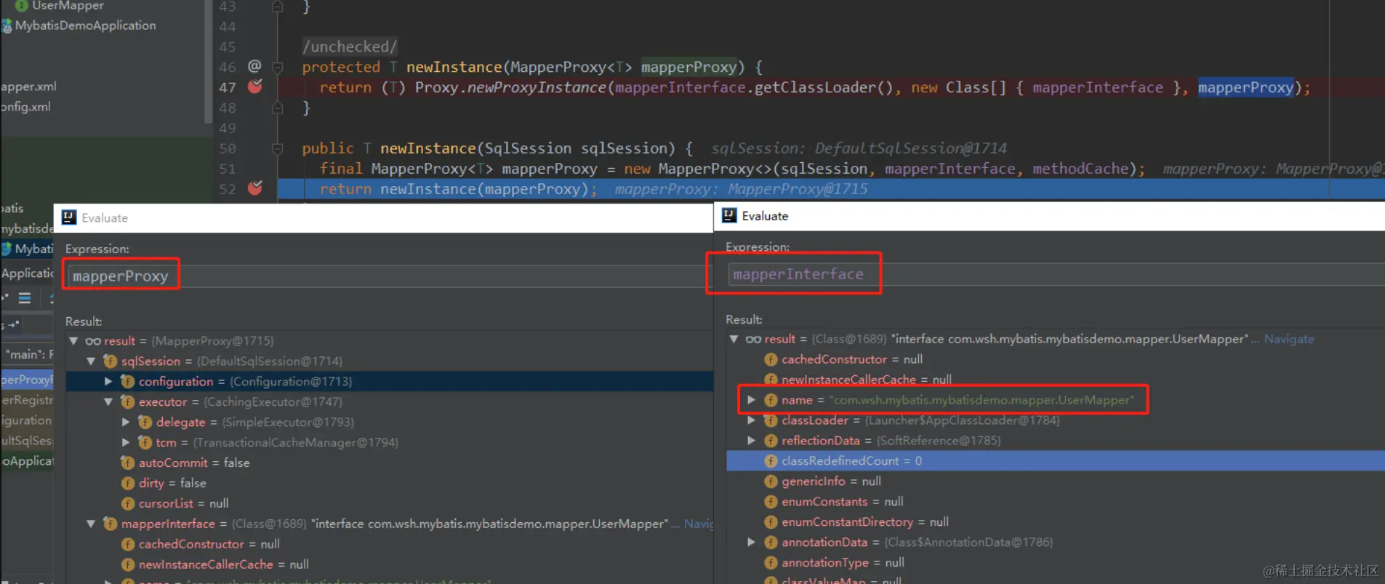Viewport: 1385px width, 584px height.
Task: Select the highlighted MapperProxyFactory stack frame
Action: tap(27, 380)
